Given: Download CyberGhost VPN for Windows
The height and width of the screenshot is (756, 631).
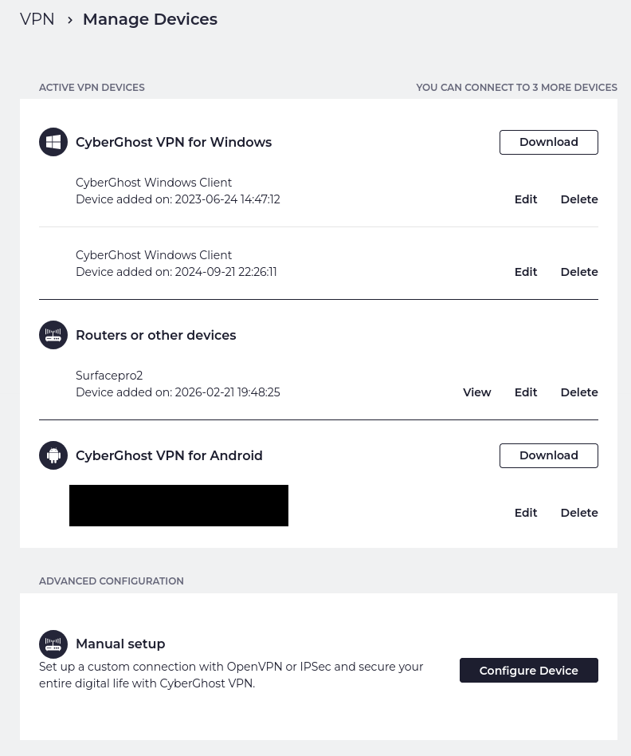Looking at the screenshot, I should pyautogui.click(x=548, y=142).
